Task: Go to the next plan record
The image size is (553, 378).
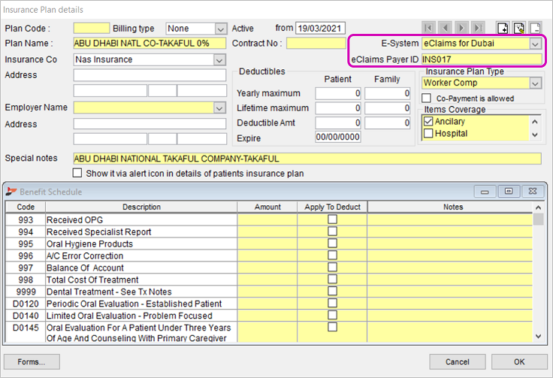Action: (461, 29)
